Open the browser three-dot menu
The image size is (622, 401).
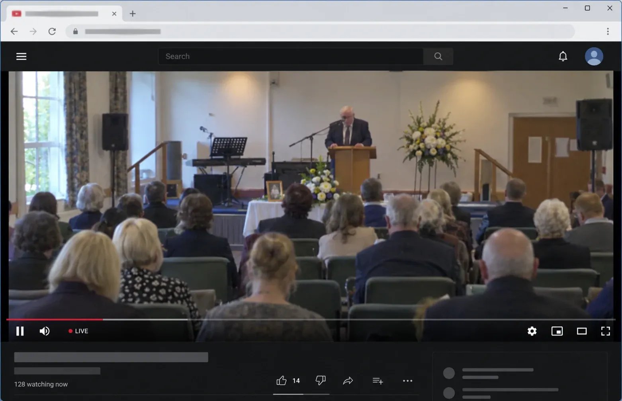pos(608,31)
